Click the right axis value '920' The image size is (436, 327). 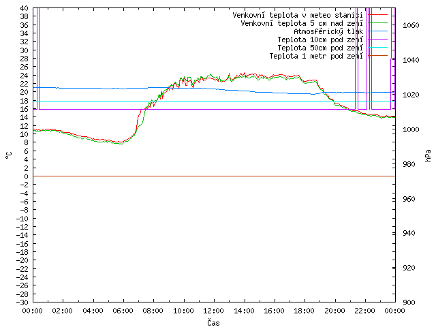[409, 268]
